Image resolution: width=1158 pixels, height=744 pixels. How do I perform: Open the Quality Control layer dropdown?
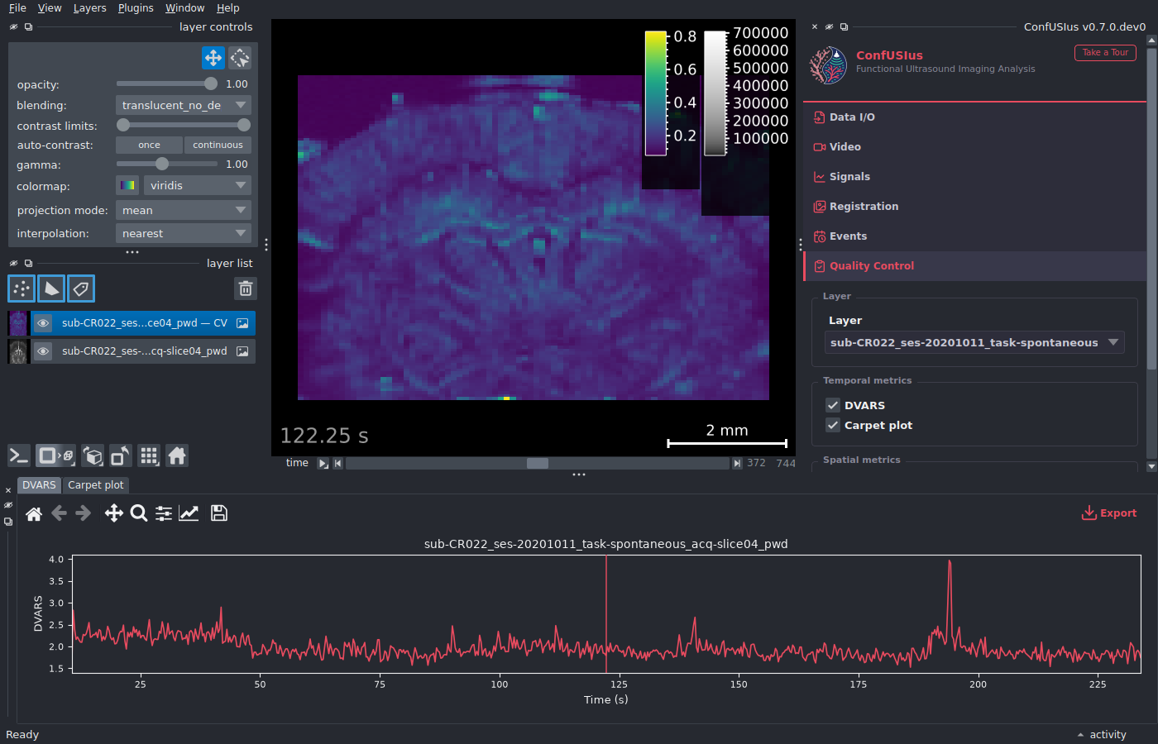[974, 343]
